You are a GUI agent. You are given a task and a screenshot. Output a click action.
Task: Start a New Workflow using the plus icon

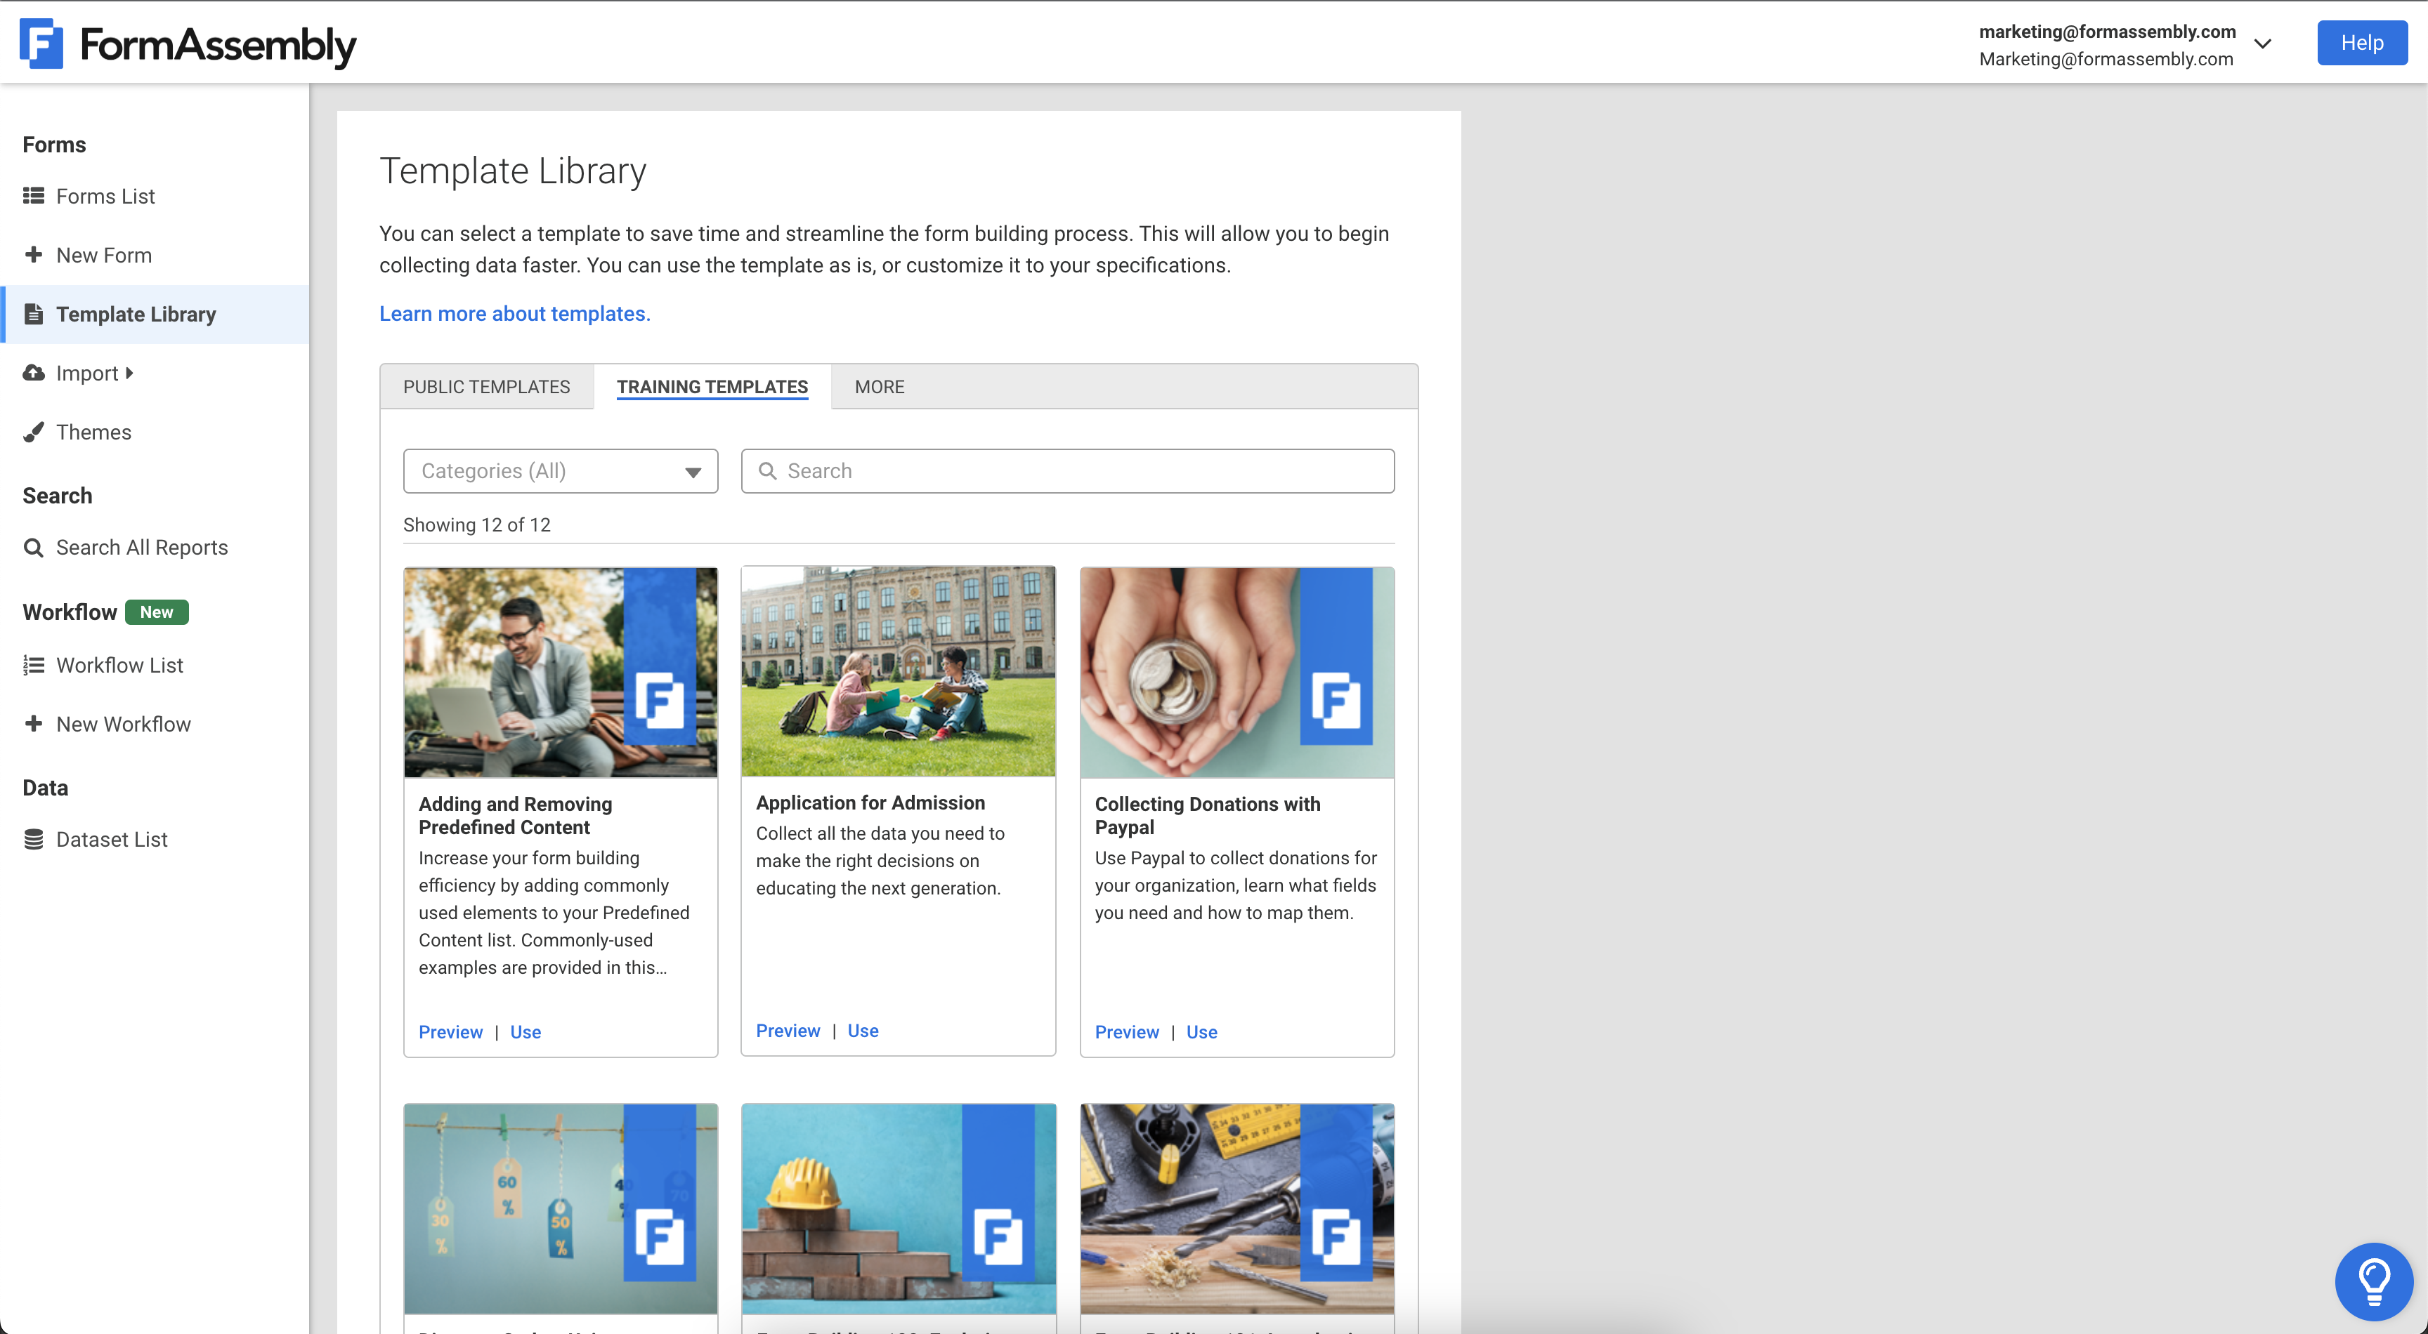click(34, 724)
